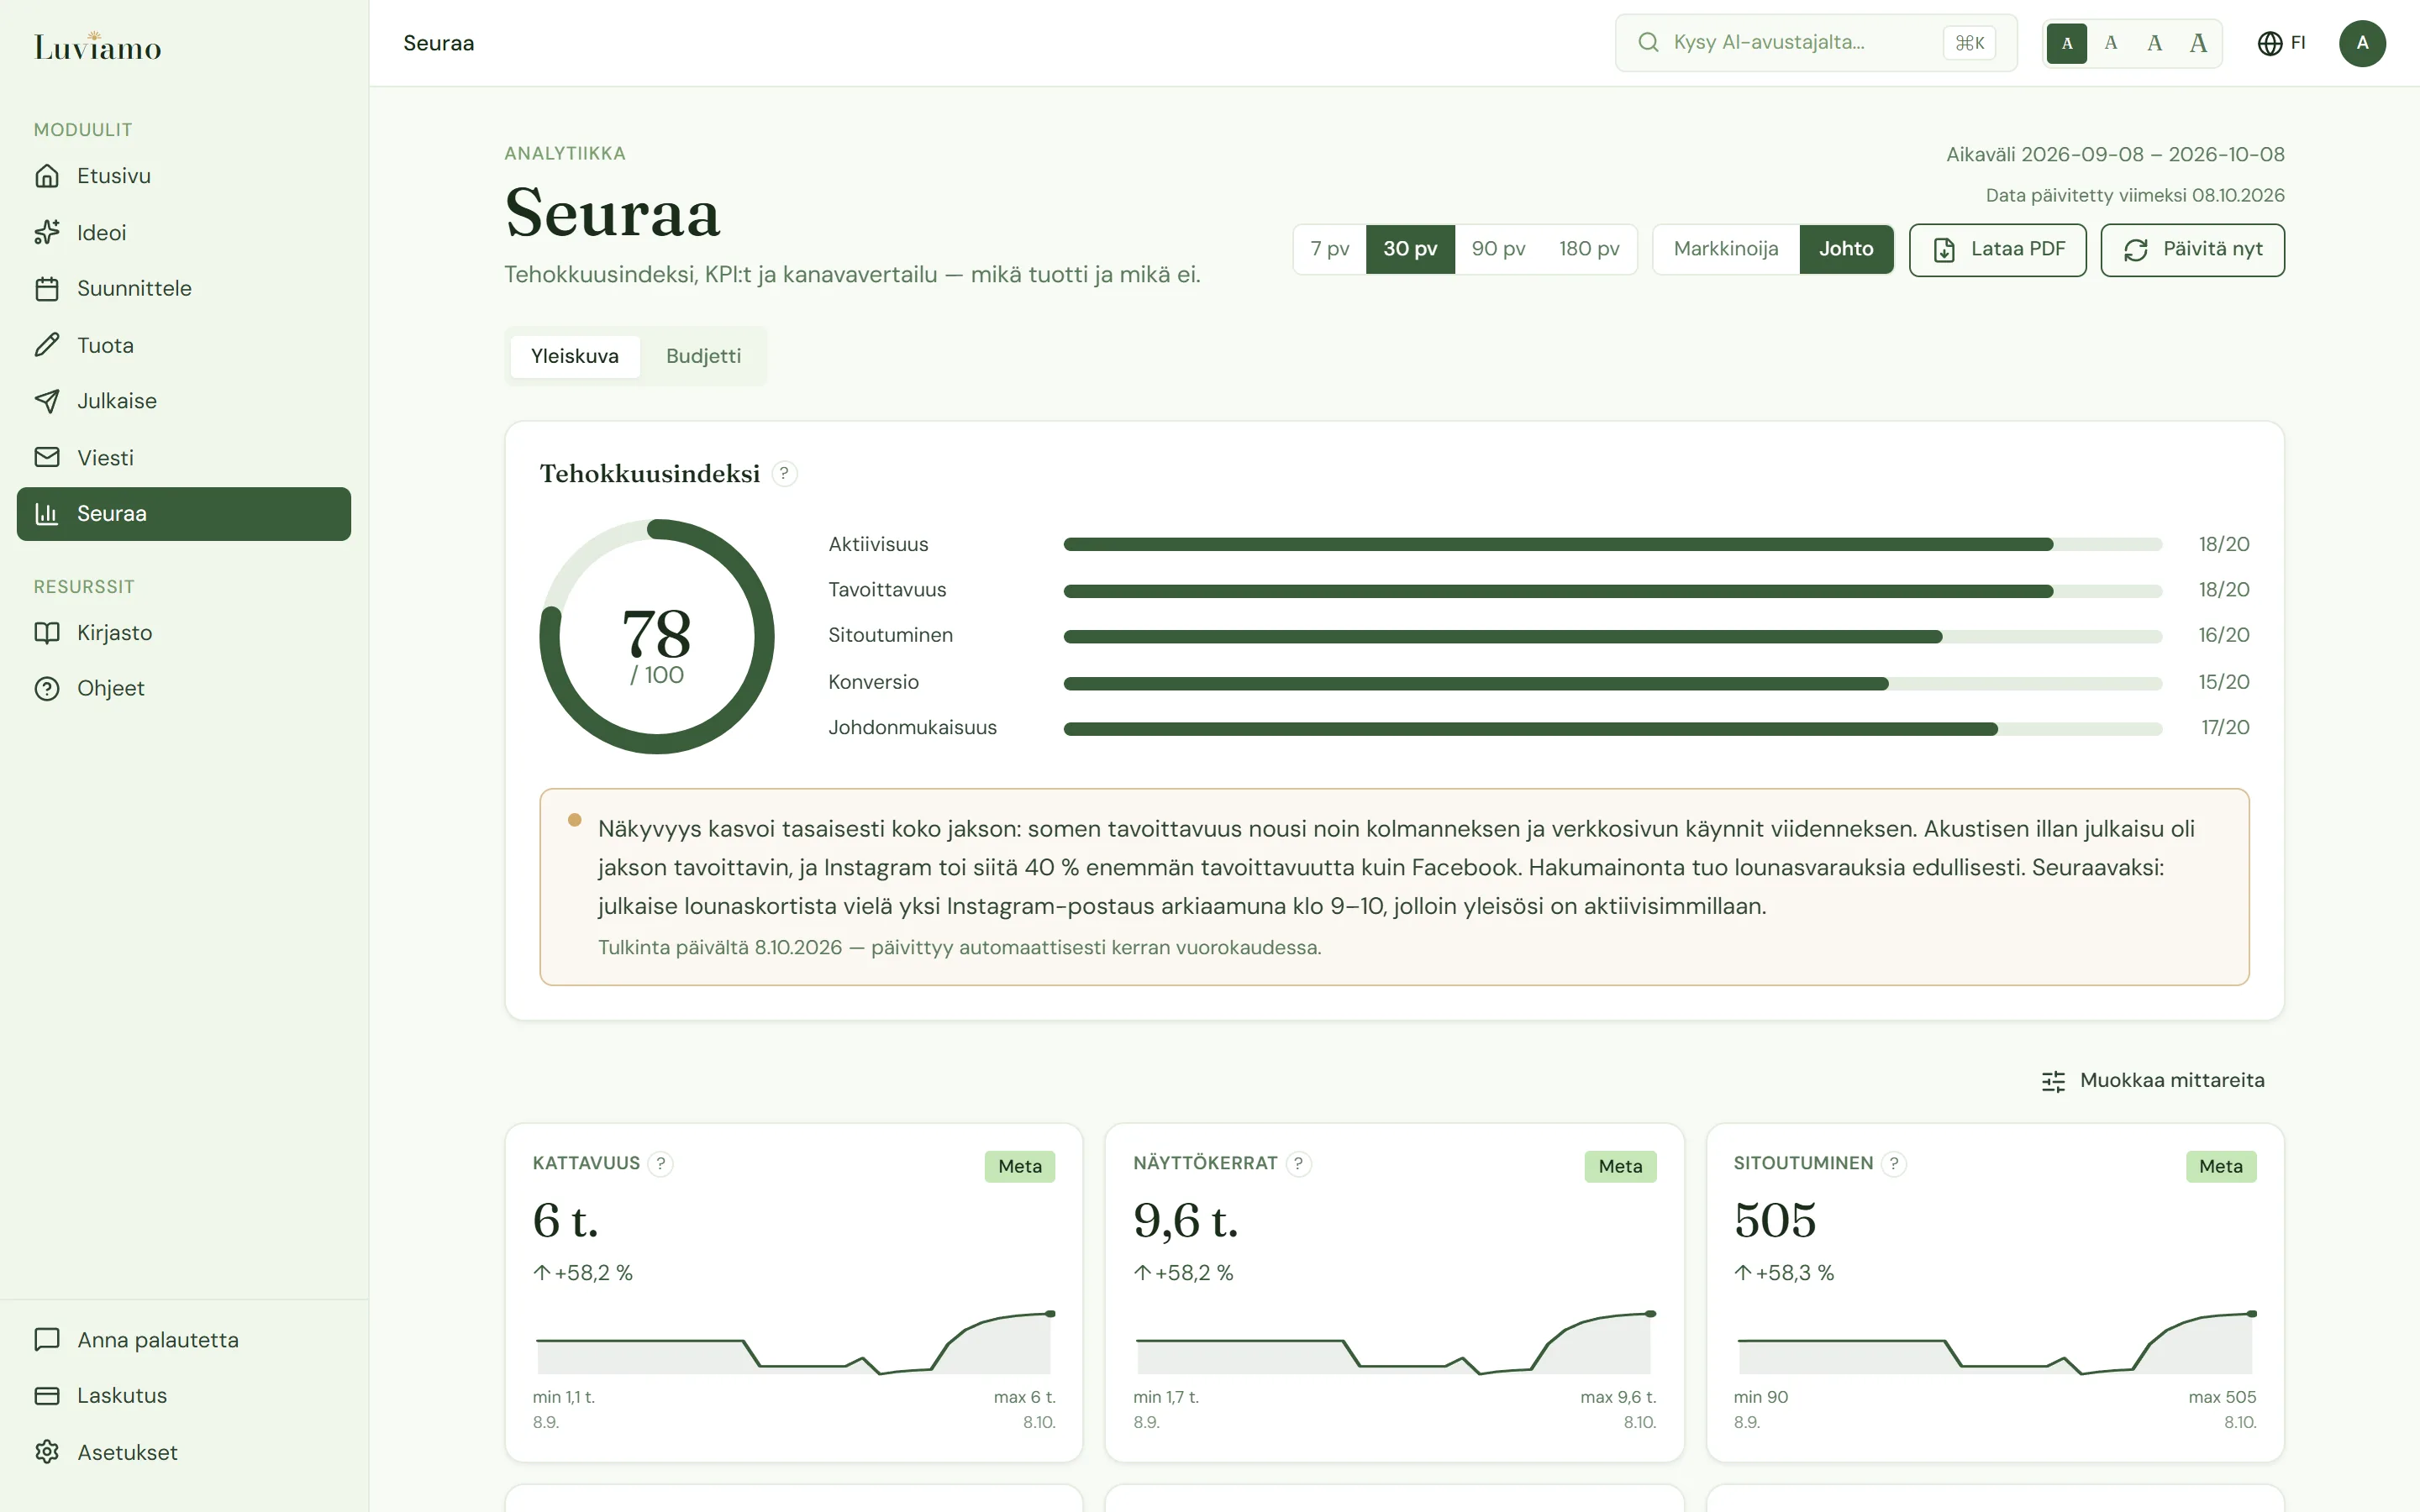
Task: Click the Julkaise paper plane icon
Action: (x=47, y=401)
